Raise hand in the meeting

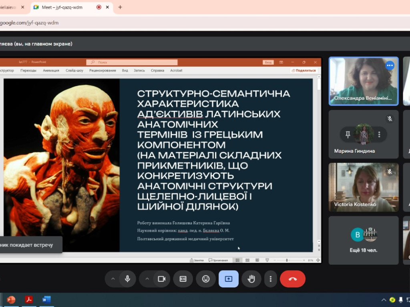[x=251, y=279]
